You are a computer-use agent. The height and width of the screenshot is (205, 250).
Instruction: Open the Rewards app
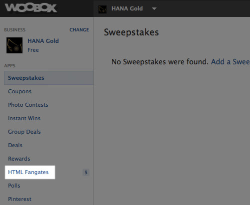[x=19, y=159]
